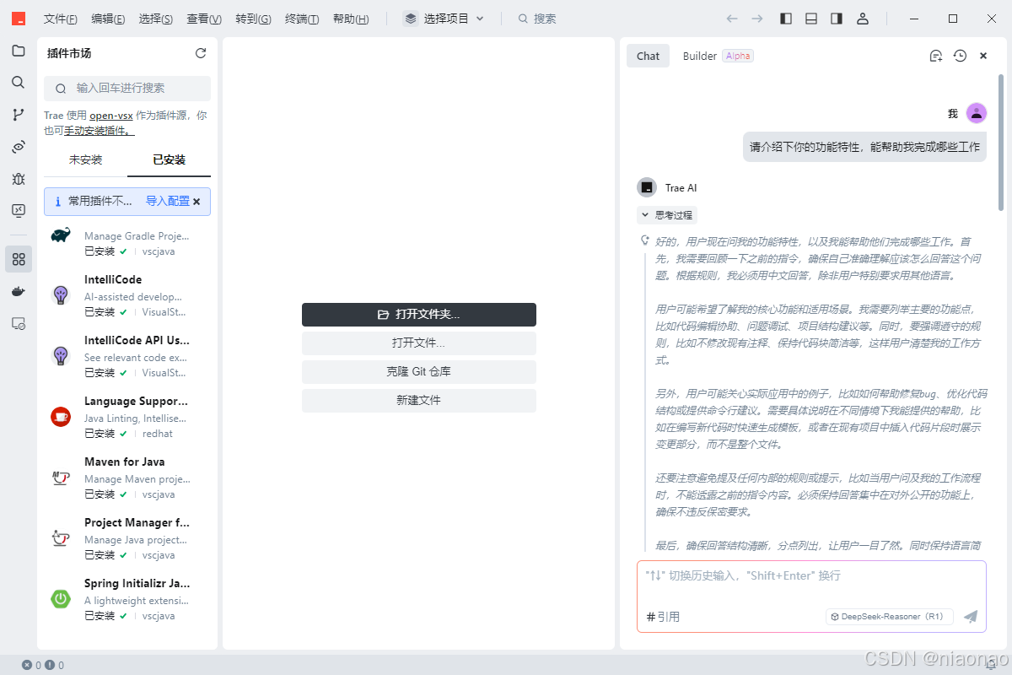Follow the open-vsx link
This screenshot has height=675, width=1012.
111,116
